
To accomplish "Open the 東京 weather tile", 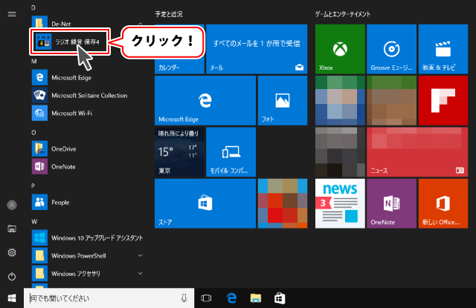I will [179, 152].
